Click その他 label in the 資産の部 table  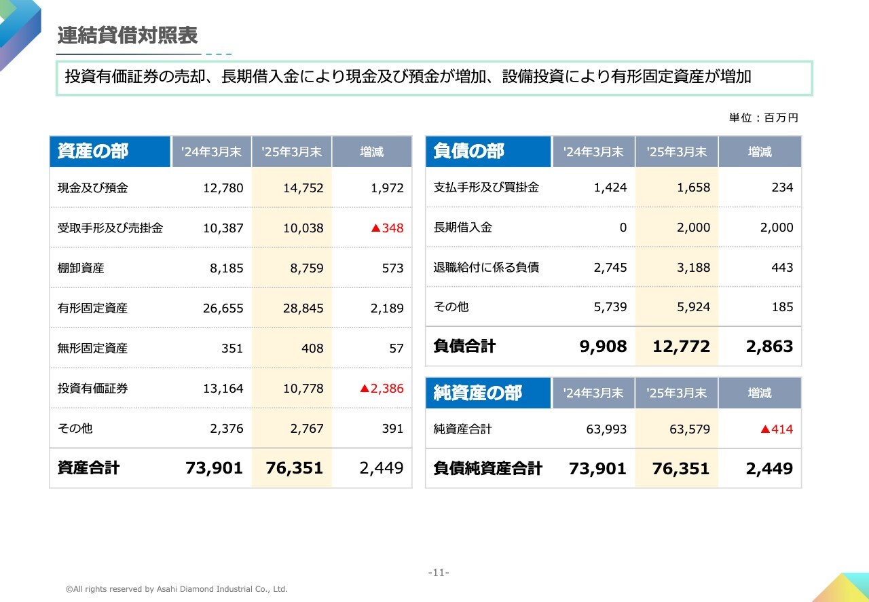tap(75, 429)
